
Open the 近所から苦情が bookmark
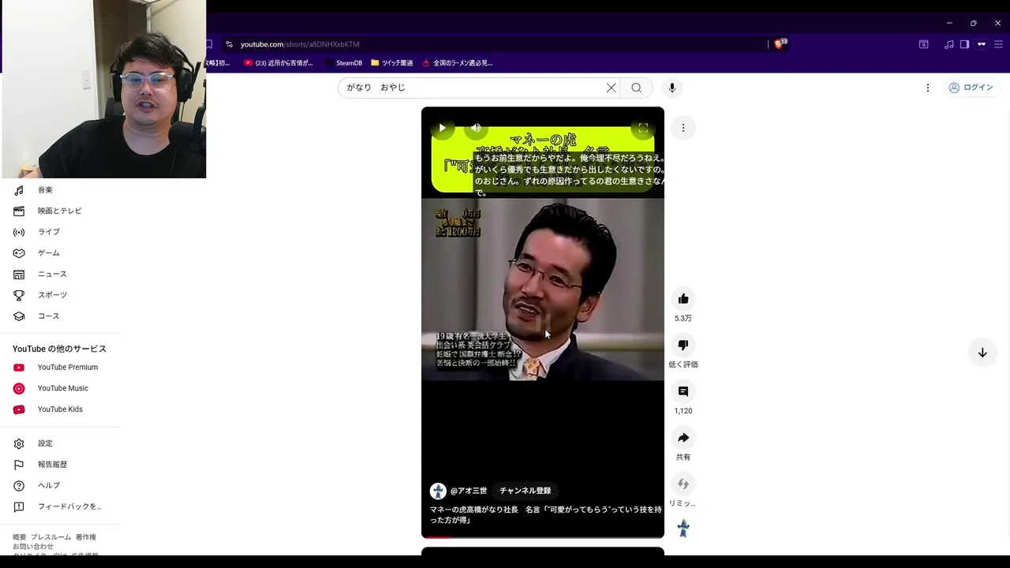click(x=279, y=63)
